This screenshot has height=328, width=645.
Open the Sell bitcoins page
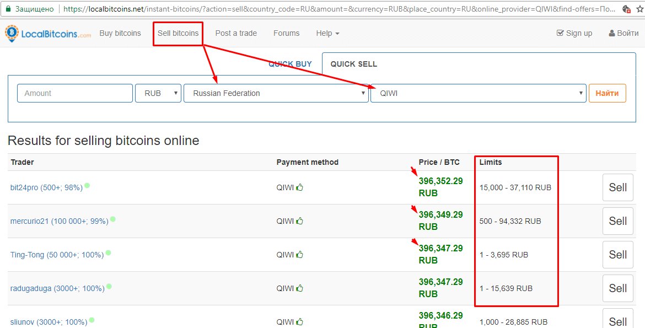178,33
